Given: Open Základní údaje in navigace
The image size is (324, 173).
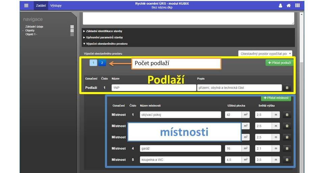Looking at the screenshot, I should (x=34, y=27).
